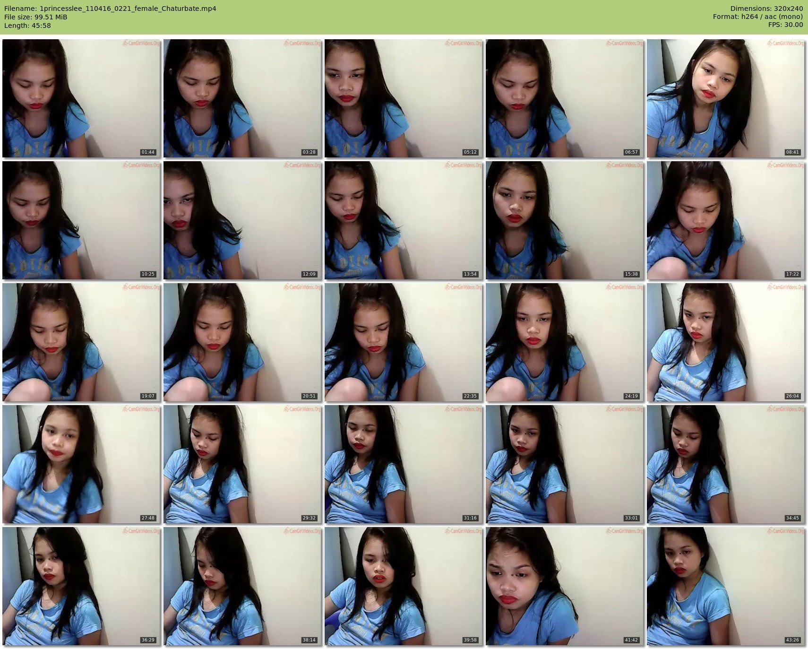808x649 pixels.
Task: Open the thumbnail timestamped 31:16
Action: coord(404,464)
